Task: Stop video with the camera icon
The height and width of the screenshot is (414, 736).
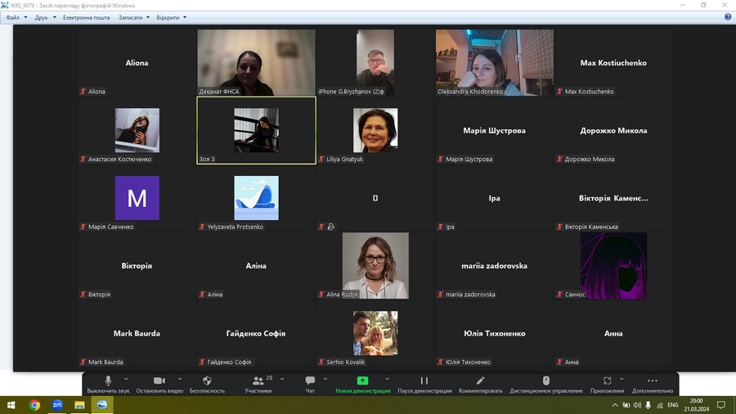Action: 159,381
